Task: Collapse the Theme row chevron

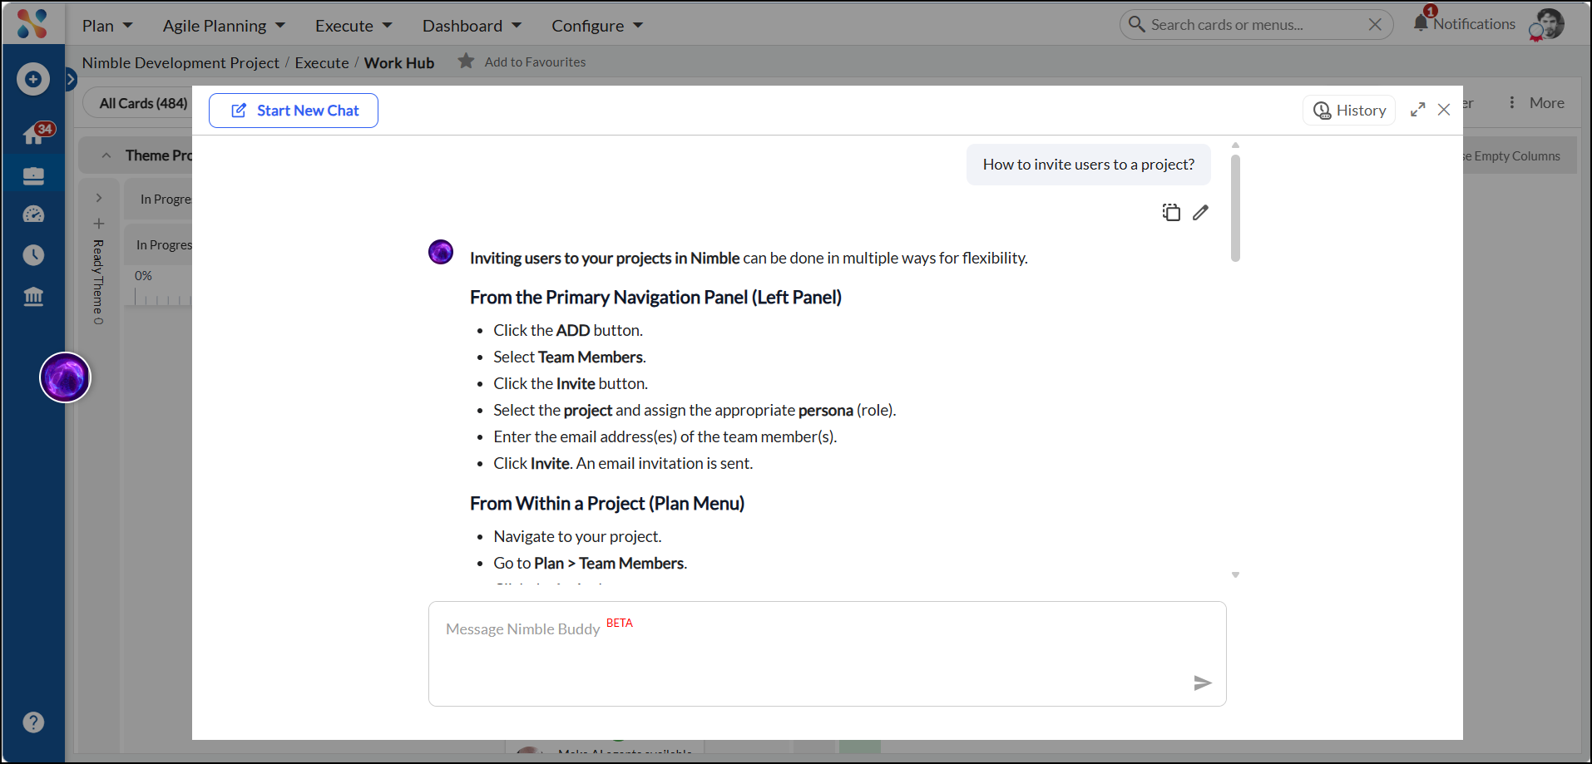Action: coord(106,155)
